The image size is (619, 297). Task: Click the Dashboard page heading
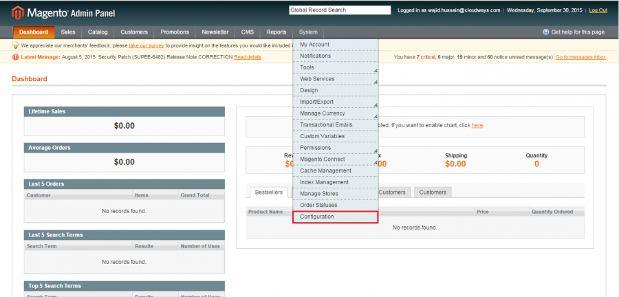pyautogui.click(x=30, y=79)
